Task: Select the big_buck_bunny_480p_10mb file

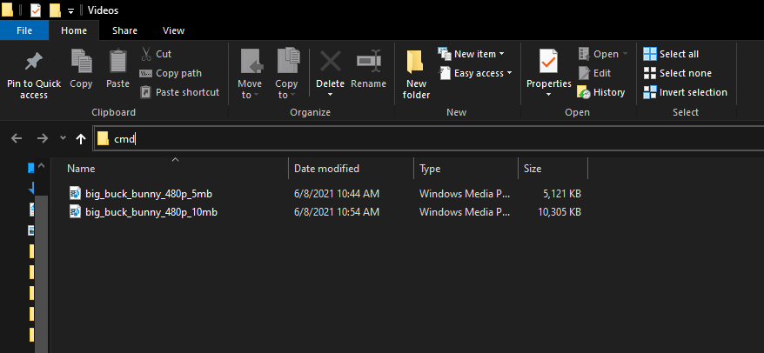Action: 151,212
